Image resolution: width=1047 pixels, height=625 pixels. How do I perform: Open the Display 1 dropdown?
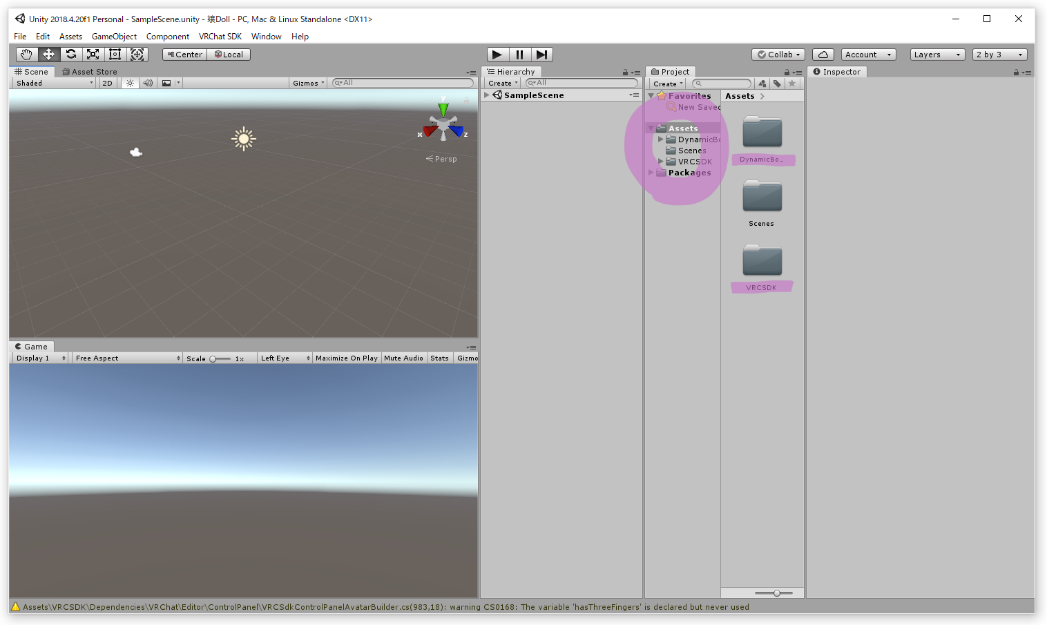tap(41, 358)
